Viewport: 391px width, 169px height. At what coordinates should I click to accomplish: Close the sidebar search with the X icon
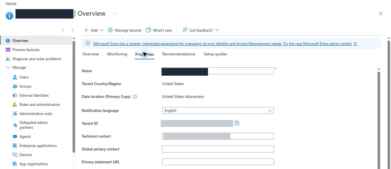tap(63, 30)
